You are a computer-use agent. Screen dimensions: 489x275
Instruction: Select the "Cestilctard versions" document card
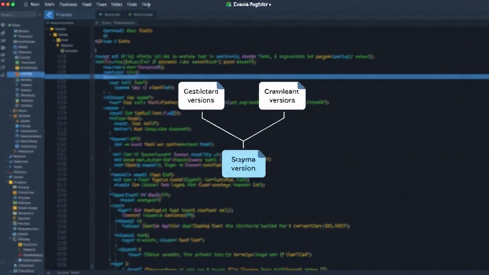click(201, 95)
